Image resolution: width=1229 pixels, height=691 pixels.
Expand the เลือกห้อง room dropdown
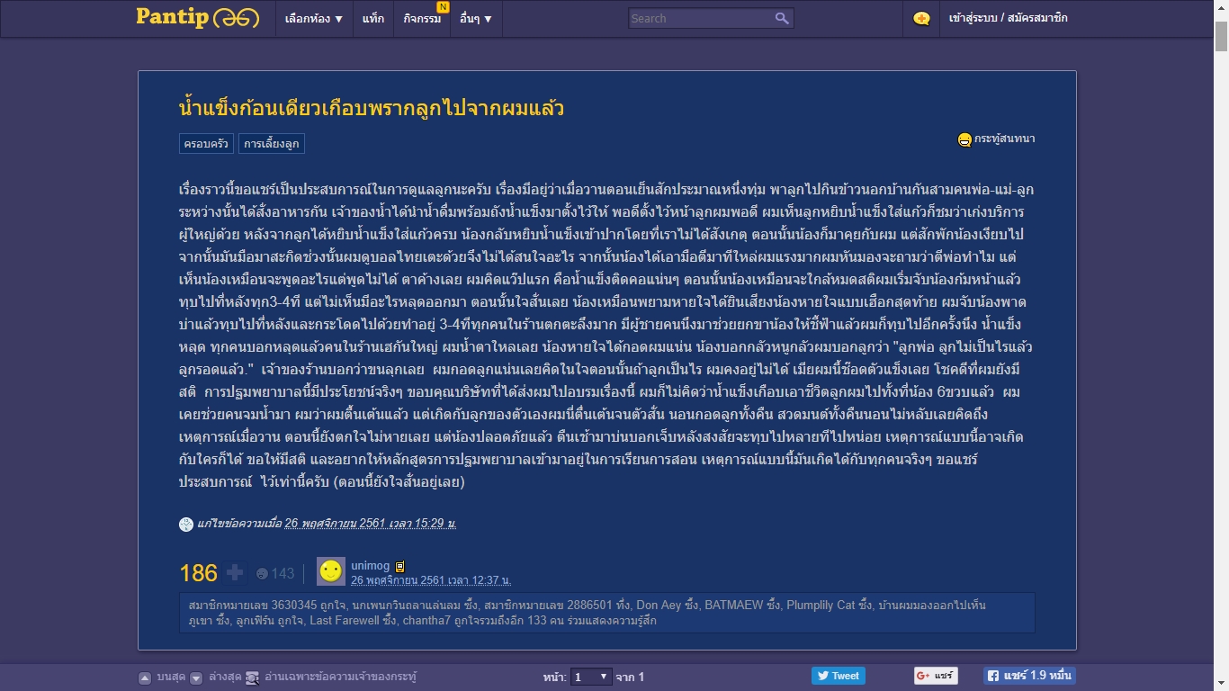click(313, 18)
